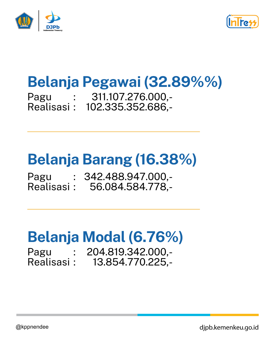Click the Kementerian Keuangan emblem logo
The height and width of the screenshot is (341, 273).
coord(24,21)
